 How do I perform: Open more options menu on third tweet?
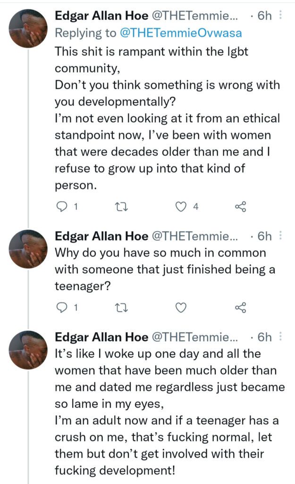tap(281, 337)
